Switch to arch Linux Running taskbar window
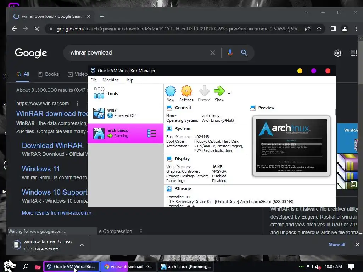 point(186,267)
